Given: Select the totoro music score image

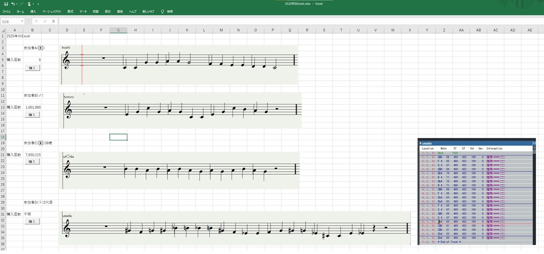Looking at the screenshot, I should [180, 110].
